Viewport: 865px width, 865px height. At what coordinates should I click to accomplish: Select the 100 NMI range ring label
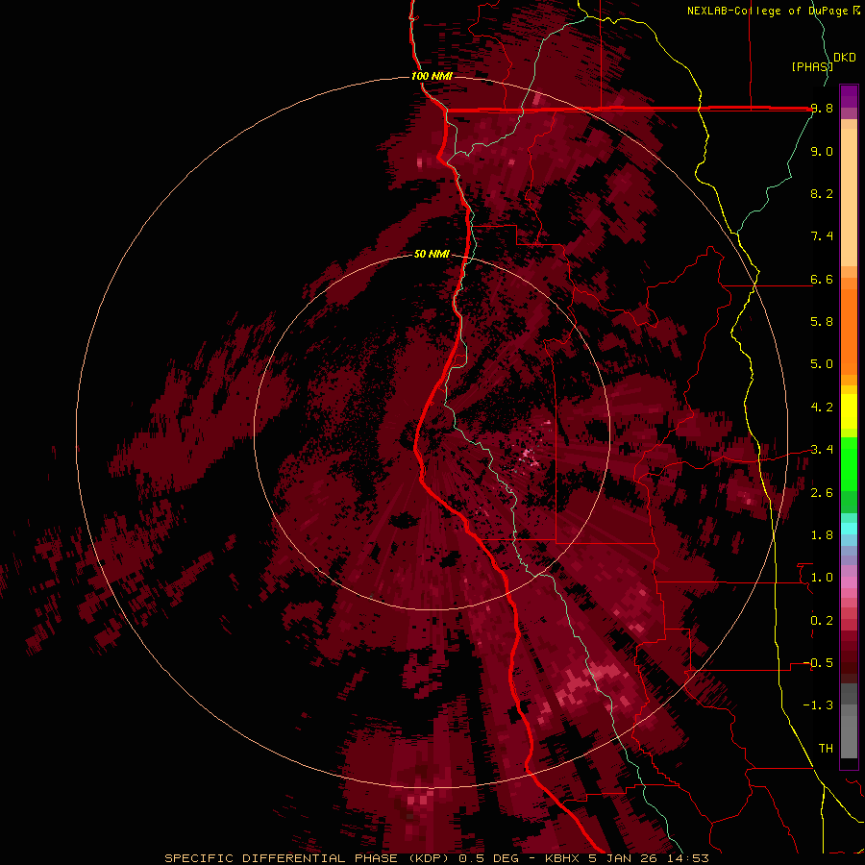pyautogui.click(x=432, y=76)
